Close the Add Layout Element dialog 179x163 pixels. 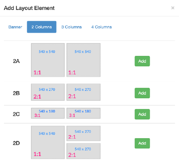click(172, 8)
